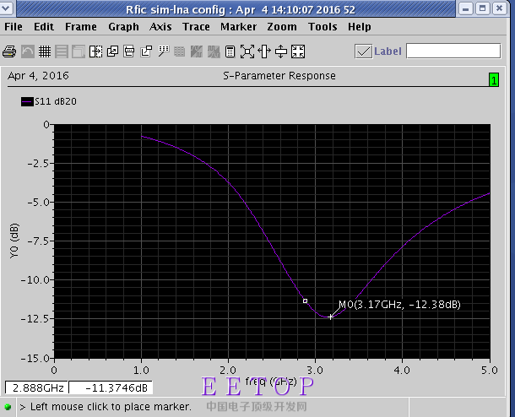
Task: Click the horizontal zoom X-axis icon
Action: tap(264, 51)
